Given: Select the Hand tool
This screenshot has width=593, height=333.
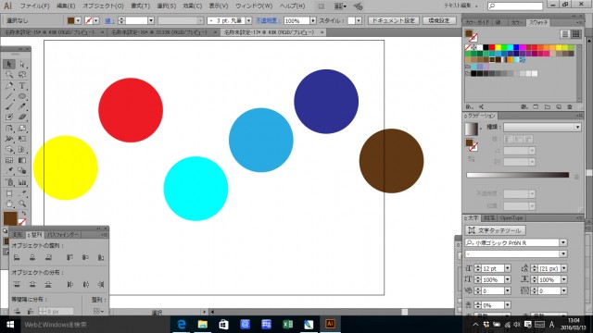Looking at the screenshot, I should pyautogui.click(x=9, y=203).
